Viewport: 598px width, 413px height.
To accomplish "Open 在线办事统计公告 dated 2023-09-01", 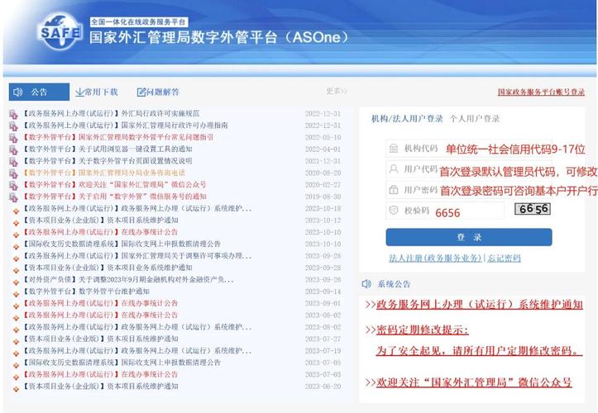I will coord(100,303).
